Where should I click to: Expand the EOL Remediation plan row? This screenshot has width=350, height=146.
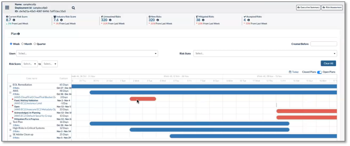pyautogui.click(x=10, y=86)
